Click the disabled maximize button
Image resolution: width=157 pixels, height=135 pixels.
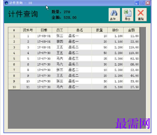[x=142, y=3]
